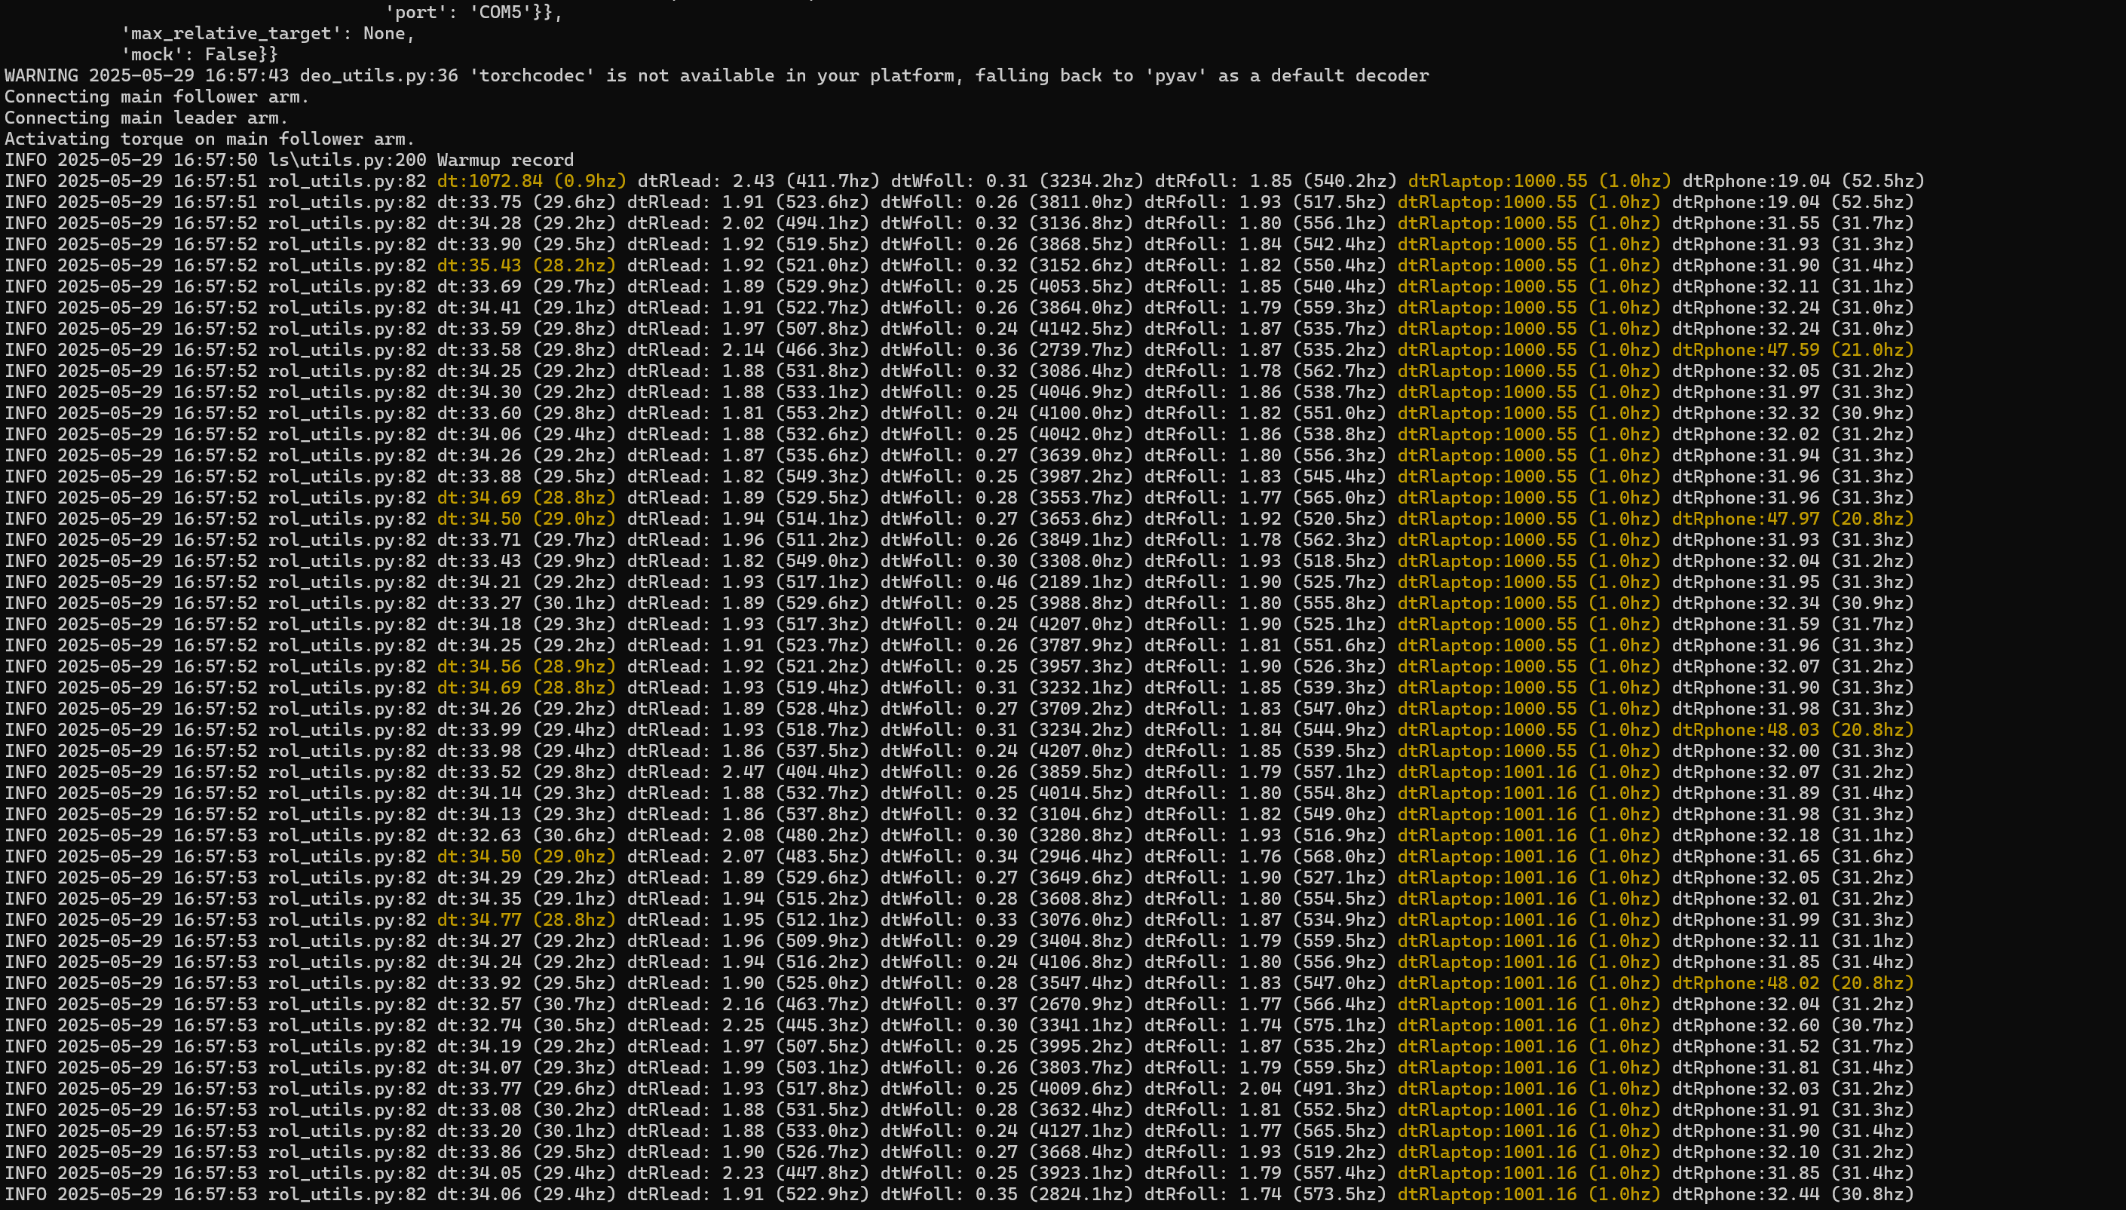
Task: Click the yellow dt:1072.84 (0.9hz) value
Action: pyautogui.click(x=531, y=181)
